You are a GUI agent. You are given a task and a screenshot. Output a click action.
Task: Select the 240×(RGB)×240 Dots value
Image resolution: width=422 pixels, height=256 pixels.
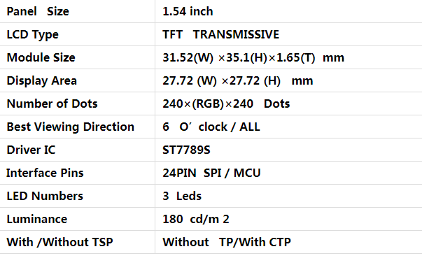(x=226, y=104)
